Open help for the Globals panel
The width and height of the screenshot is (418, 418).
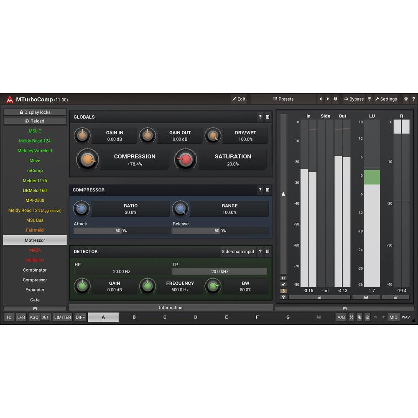click(x=260, y=117)
